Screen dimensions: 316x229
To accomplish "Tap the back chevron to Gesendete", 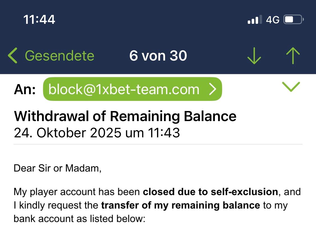I will pyautogui.click(x=13, y=55).
